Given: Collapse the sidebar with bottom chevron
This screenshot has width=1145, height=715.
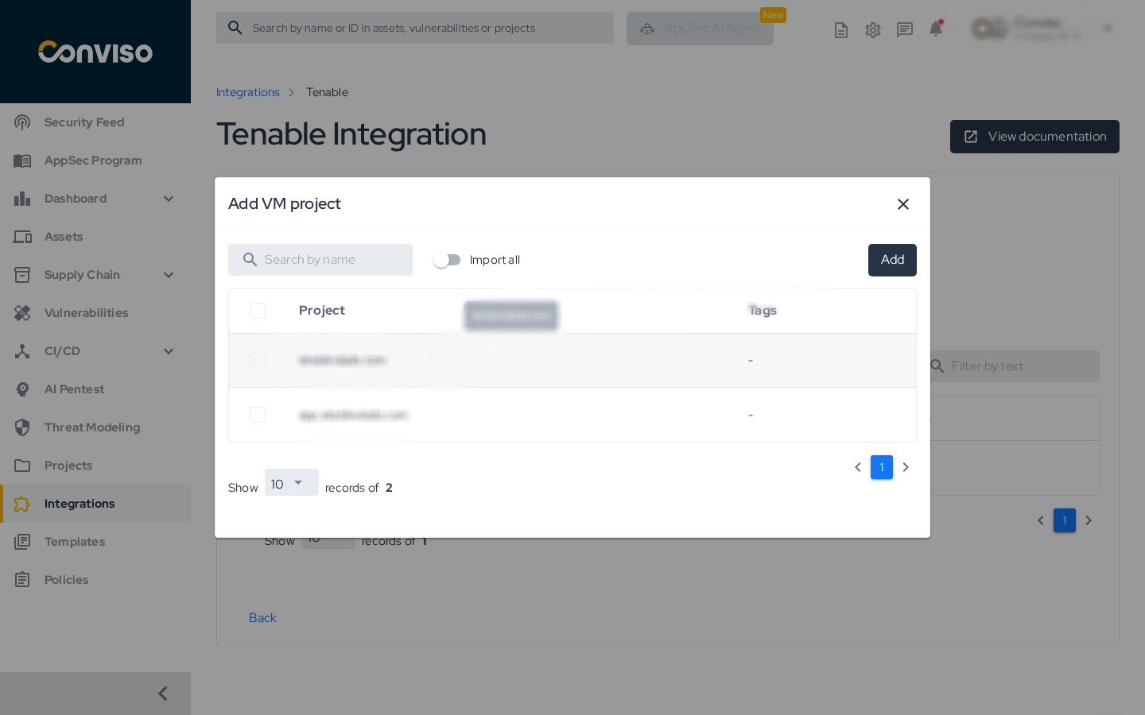Looking at the screenshot, I should pos(163,694).
